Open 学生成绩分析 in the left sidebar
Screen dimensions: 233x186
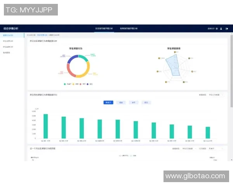[x=8, y=41]
